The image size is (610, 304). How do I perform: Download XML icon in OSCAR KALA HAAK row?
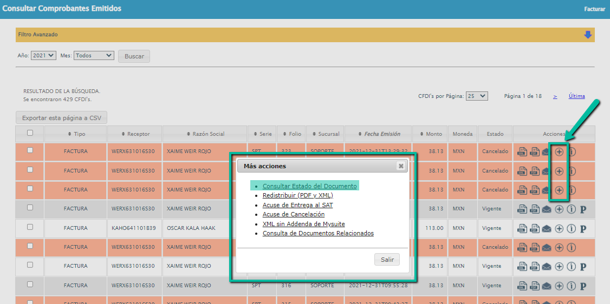coord(522,228)
